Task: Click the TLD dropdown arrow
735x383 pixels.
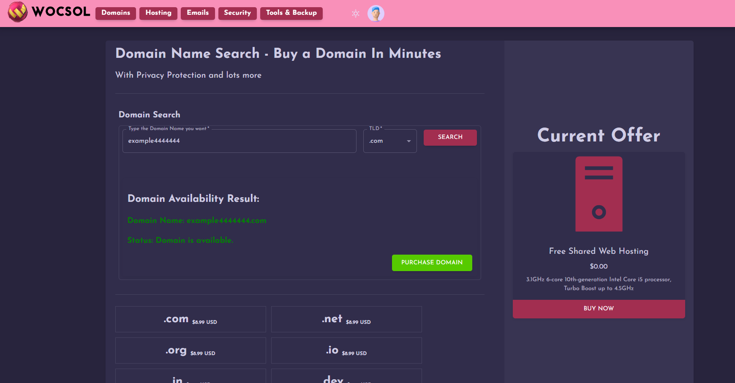Action: (408, 141)
